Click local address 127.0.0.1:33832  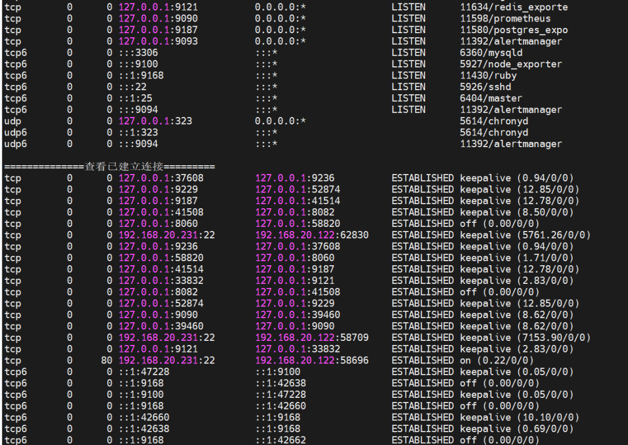pos(161,281)
